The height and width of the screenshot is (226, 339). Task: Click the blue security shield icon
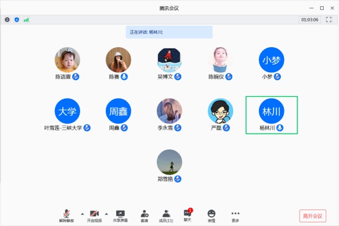[x=17, y=20]
